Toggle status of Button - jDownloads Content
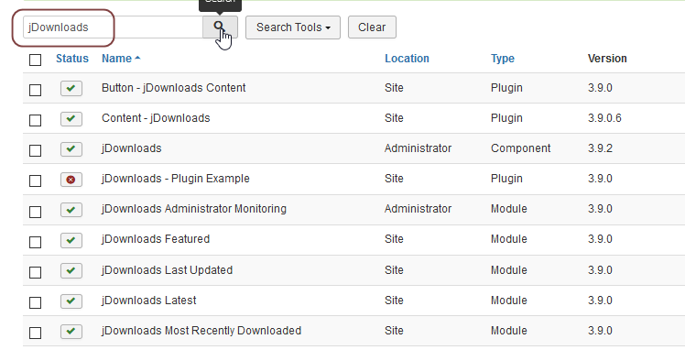 [71, 88]
